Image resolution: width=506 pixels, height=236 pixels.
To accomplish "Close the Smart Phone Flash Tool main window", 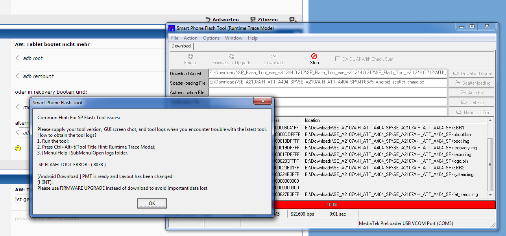I will click(487, 27).
